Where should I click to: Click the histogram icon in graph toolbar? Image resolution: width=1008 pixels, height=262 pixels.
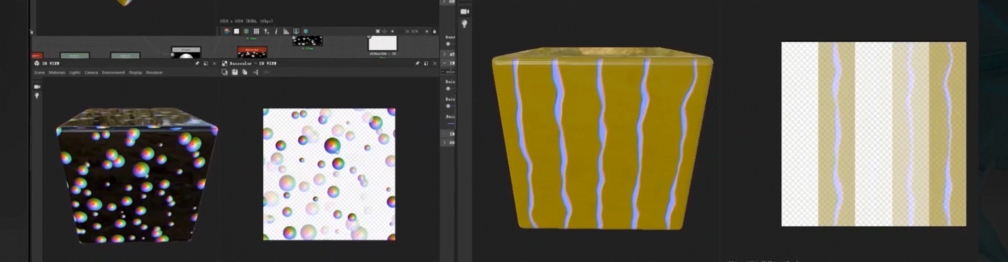click(286, 31)
